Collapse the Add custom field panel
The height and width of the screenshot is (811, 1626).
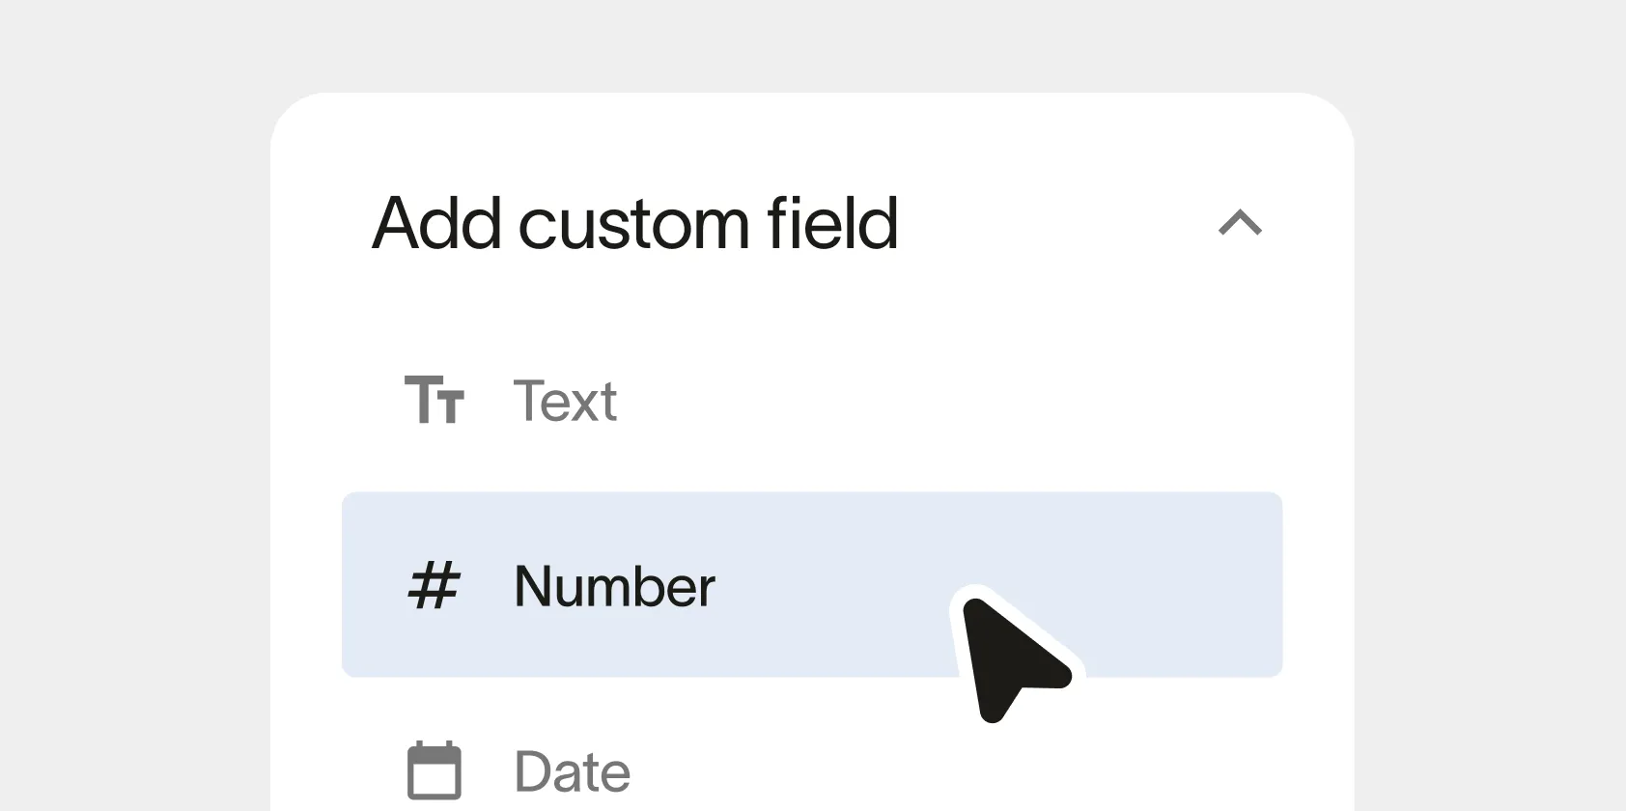pos(1240,223)
